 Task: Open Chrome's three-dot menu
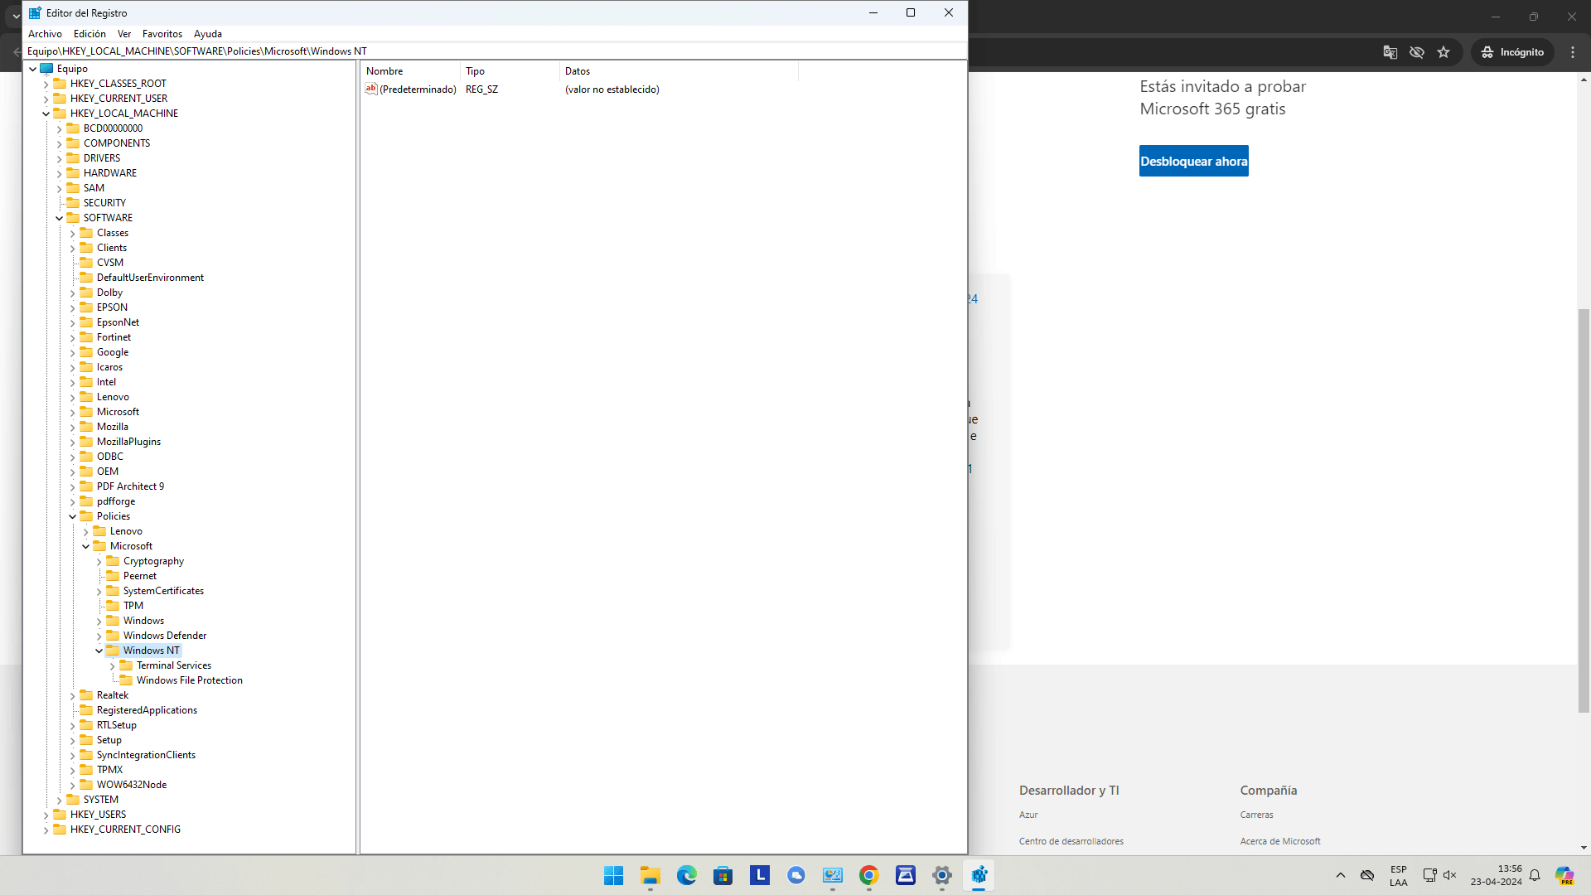(x=1573, y=52)
